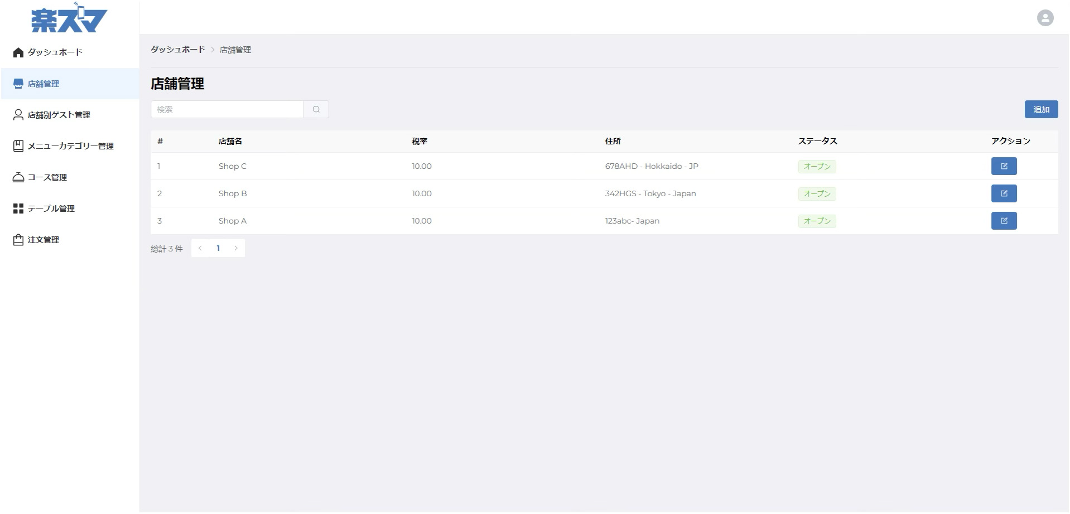Screen dimensions: 1070x514
Task: Focus the 検索 input field
Action: (227, 109)
